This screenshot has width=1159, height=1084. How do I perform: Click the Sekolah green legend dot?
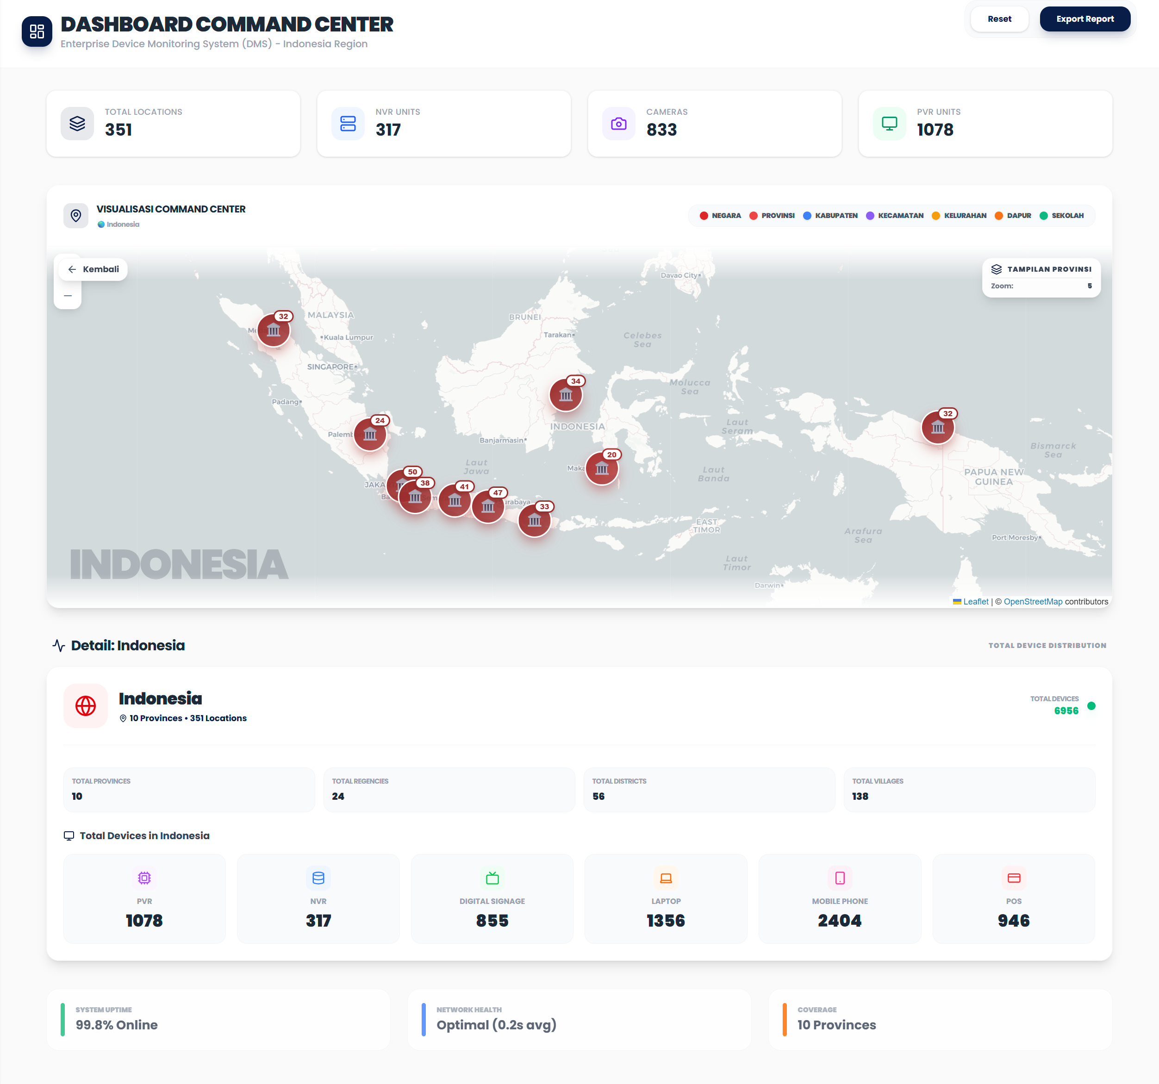pyautogui.click(x=1044, y=216)
